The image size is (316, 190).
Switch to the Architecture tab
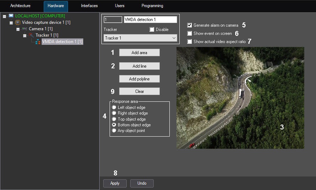[20, 6]
